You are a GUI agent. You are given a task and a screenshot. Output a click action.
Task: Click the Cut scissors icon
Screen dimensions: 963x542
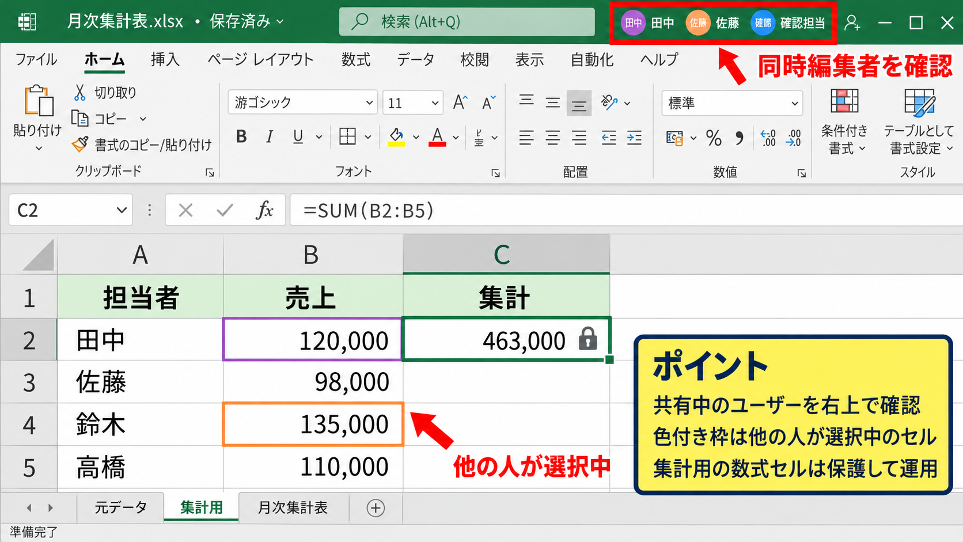click(80, 92)
